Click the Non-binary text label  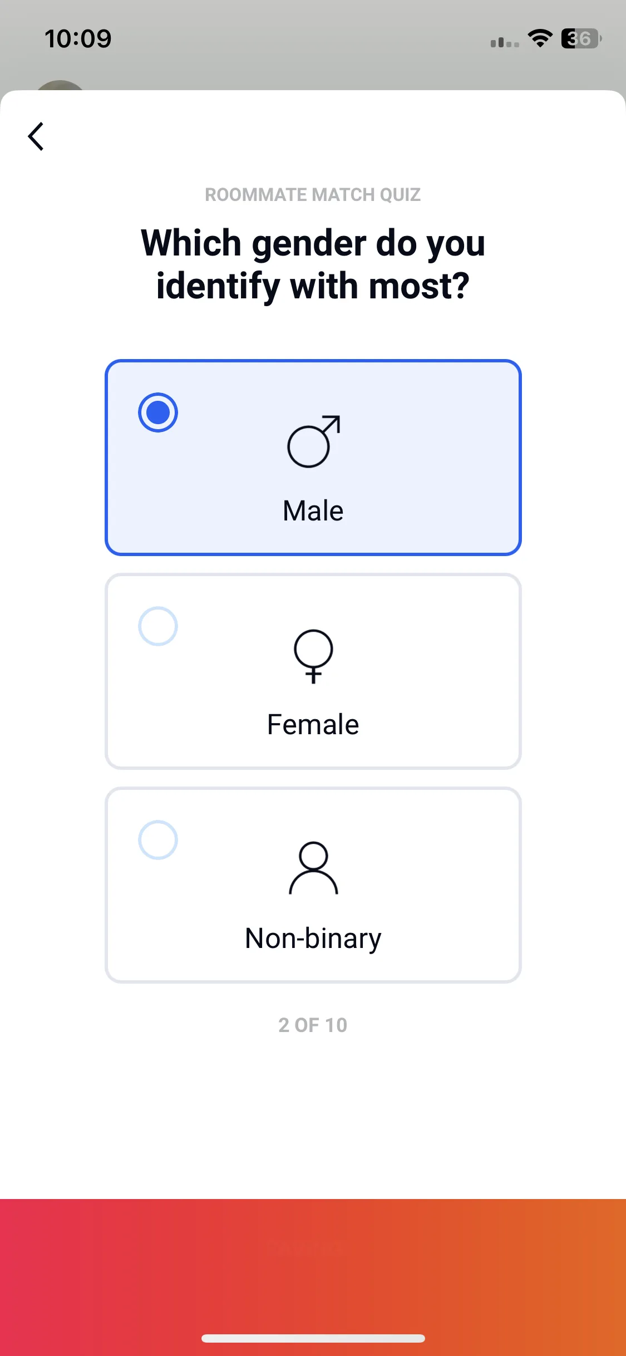313,939
